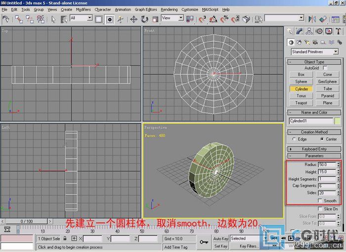
Task: Open the Create menu
Action: (66, 9)
